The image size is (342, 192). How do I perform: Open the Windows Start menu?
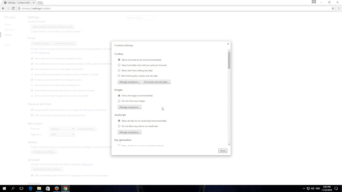coord(4,188)
